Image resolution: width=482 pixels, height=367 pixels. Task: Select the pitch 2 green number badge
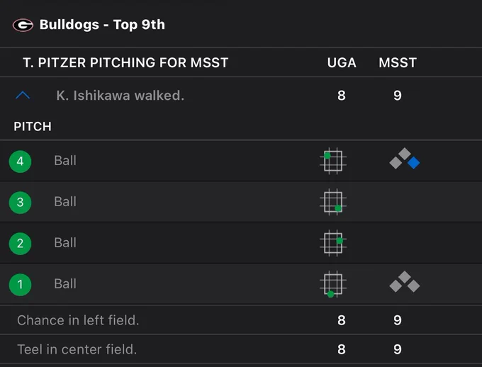[x=21, y=244]
